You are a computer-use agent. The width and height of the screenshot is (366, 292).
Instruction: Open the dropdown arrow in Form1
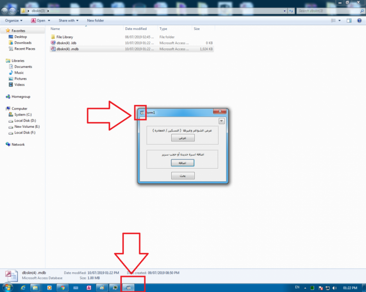tap(222, 121)
